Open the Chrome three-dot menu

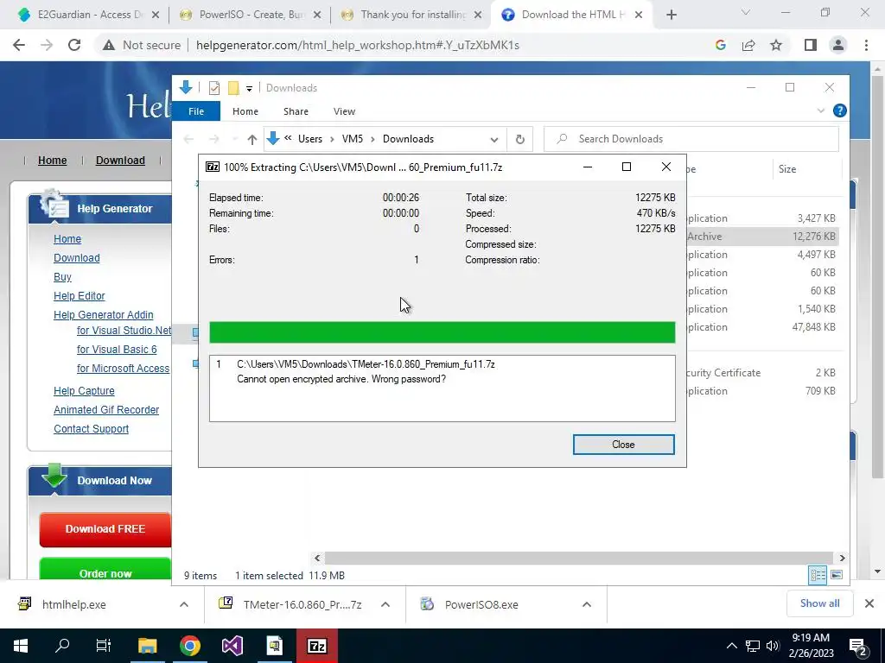[x=866, y=45]
